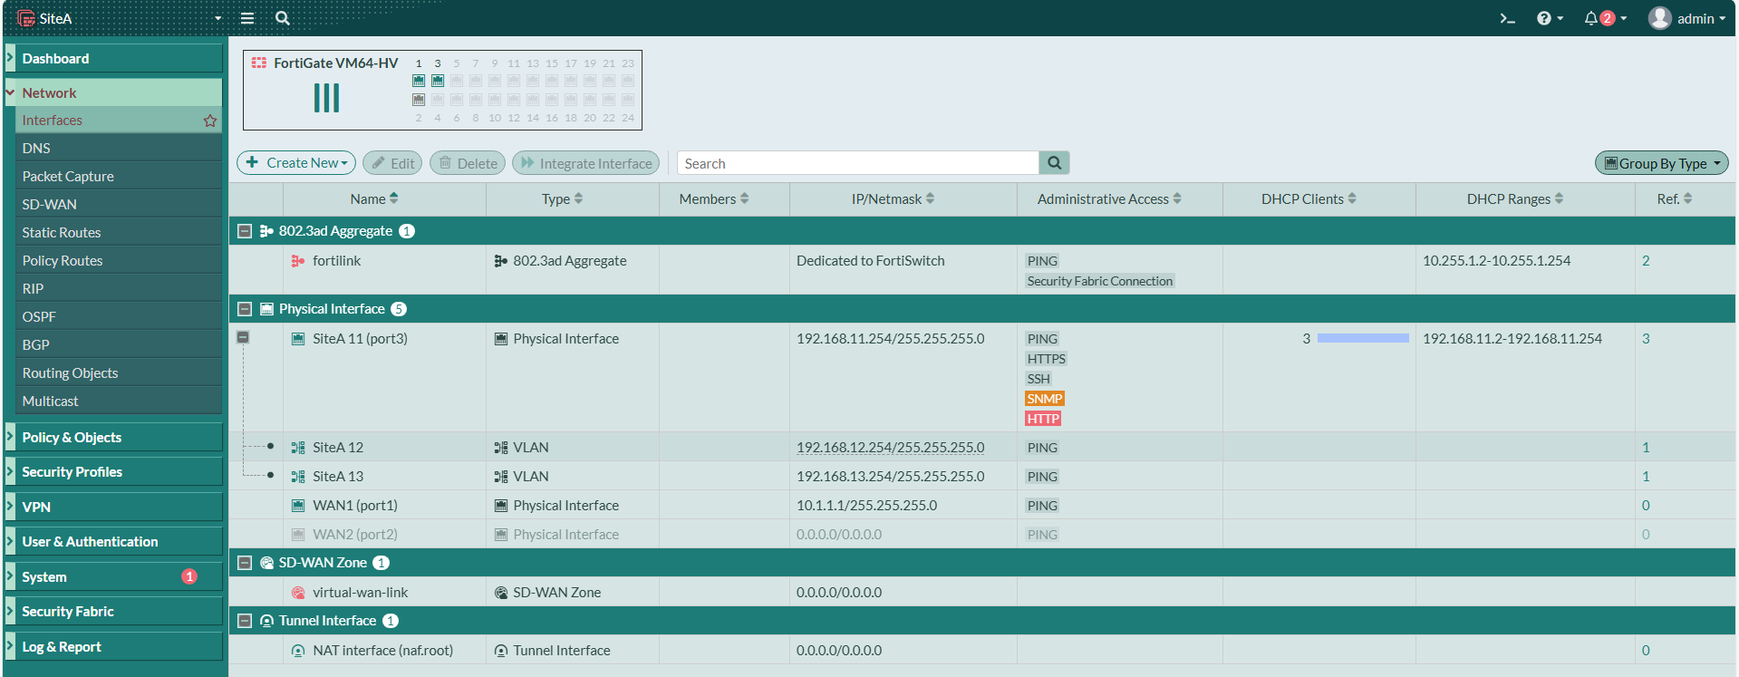Image resolution: width=1739 pixels, height=677 pixels.
Task: Open reference count 2 for fortilink
Action: point(1646,261)
